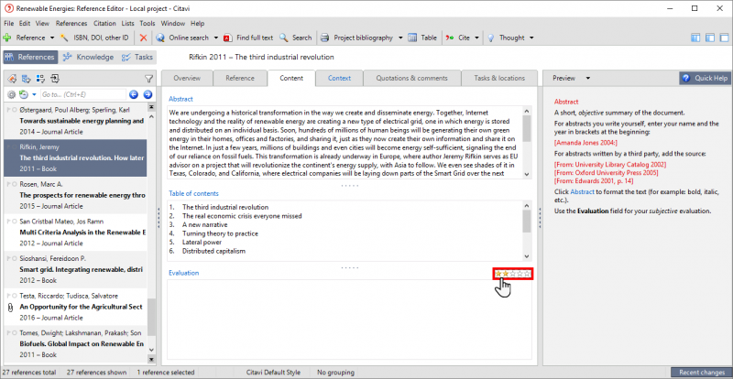Jump to list top with the bar arrow

point(151,107)
